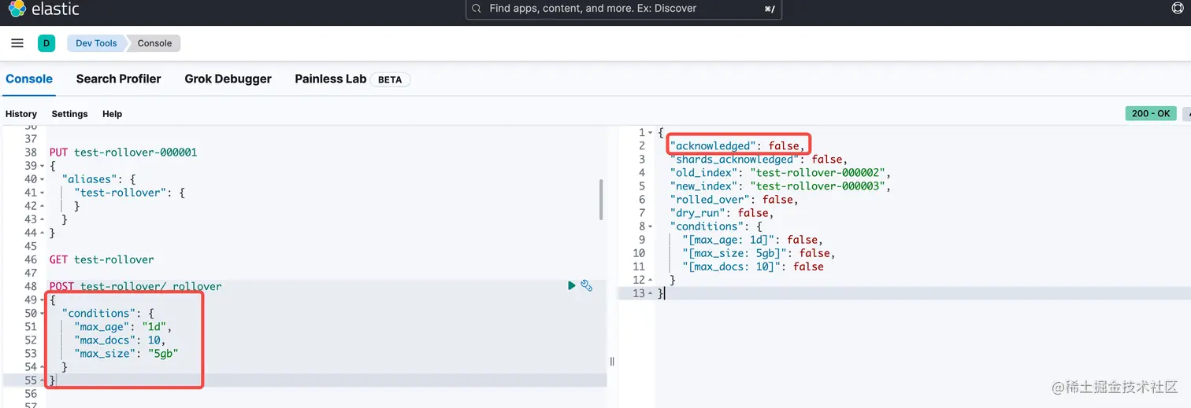Toggle fold arrow at editor line 44
This screenshot has width=1191, height=408.
pyautogui.click(x=41, y=233)
